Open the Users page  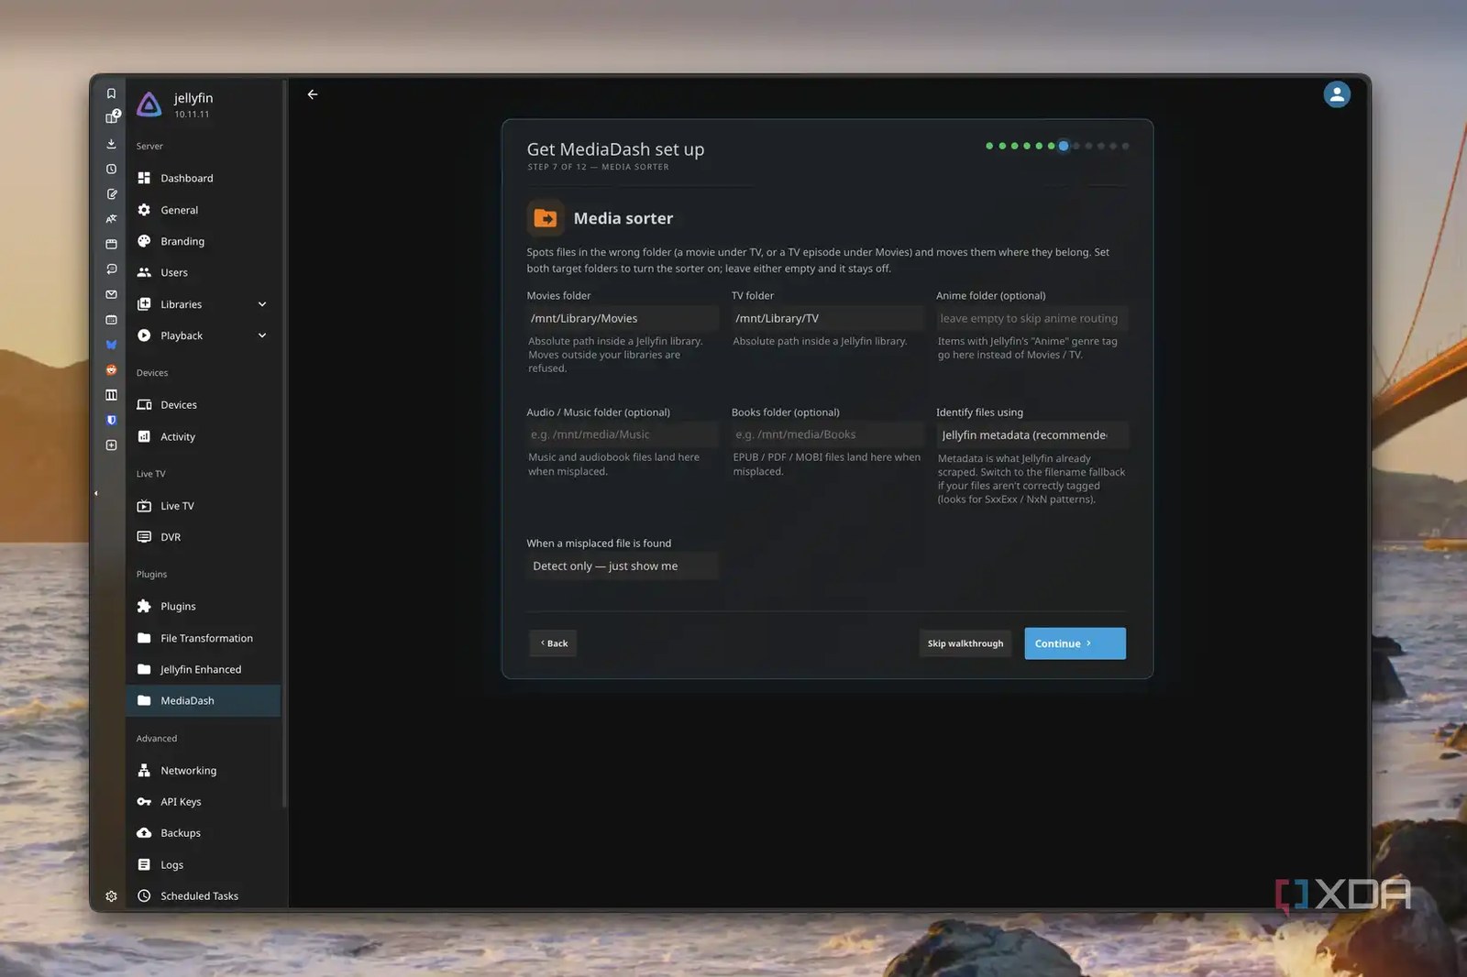click(204, 272)
